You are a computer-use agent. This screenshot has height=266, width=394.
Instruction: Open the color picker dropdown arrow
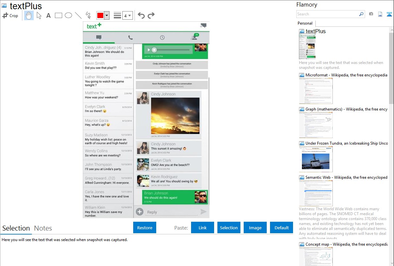pyautogui.click(x=107, y=15)
